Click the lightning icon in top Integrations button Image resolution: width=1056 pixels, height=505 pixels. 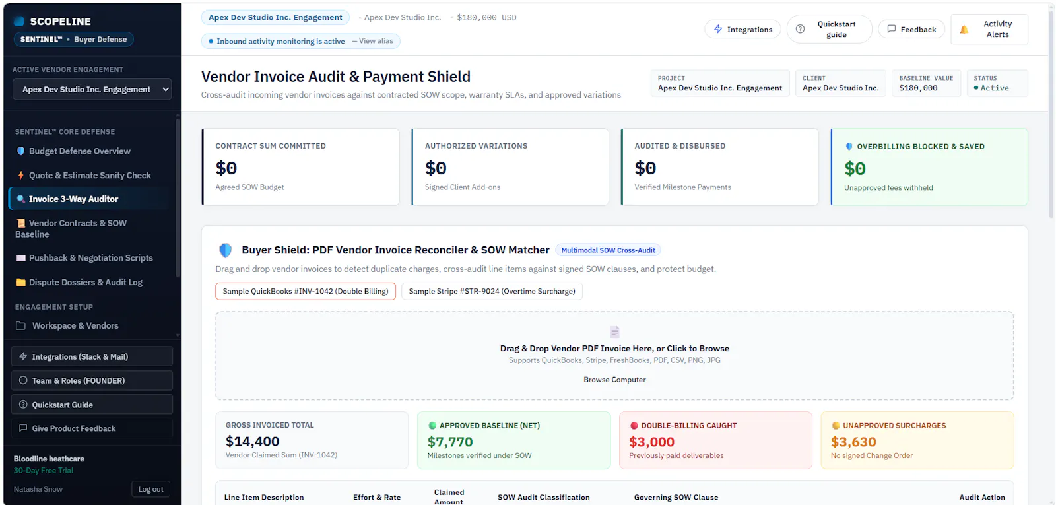click(718, 29)
